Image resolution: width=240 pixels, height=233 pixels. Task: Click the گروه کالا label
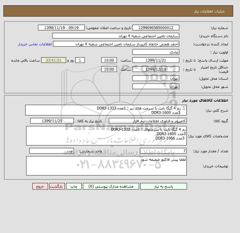tap(221, 121)
